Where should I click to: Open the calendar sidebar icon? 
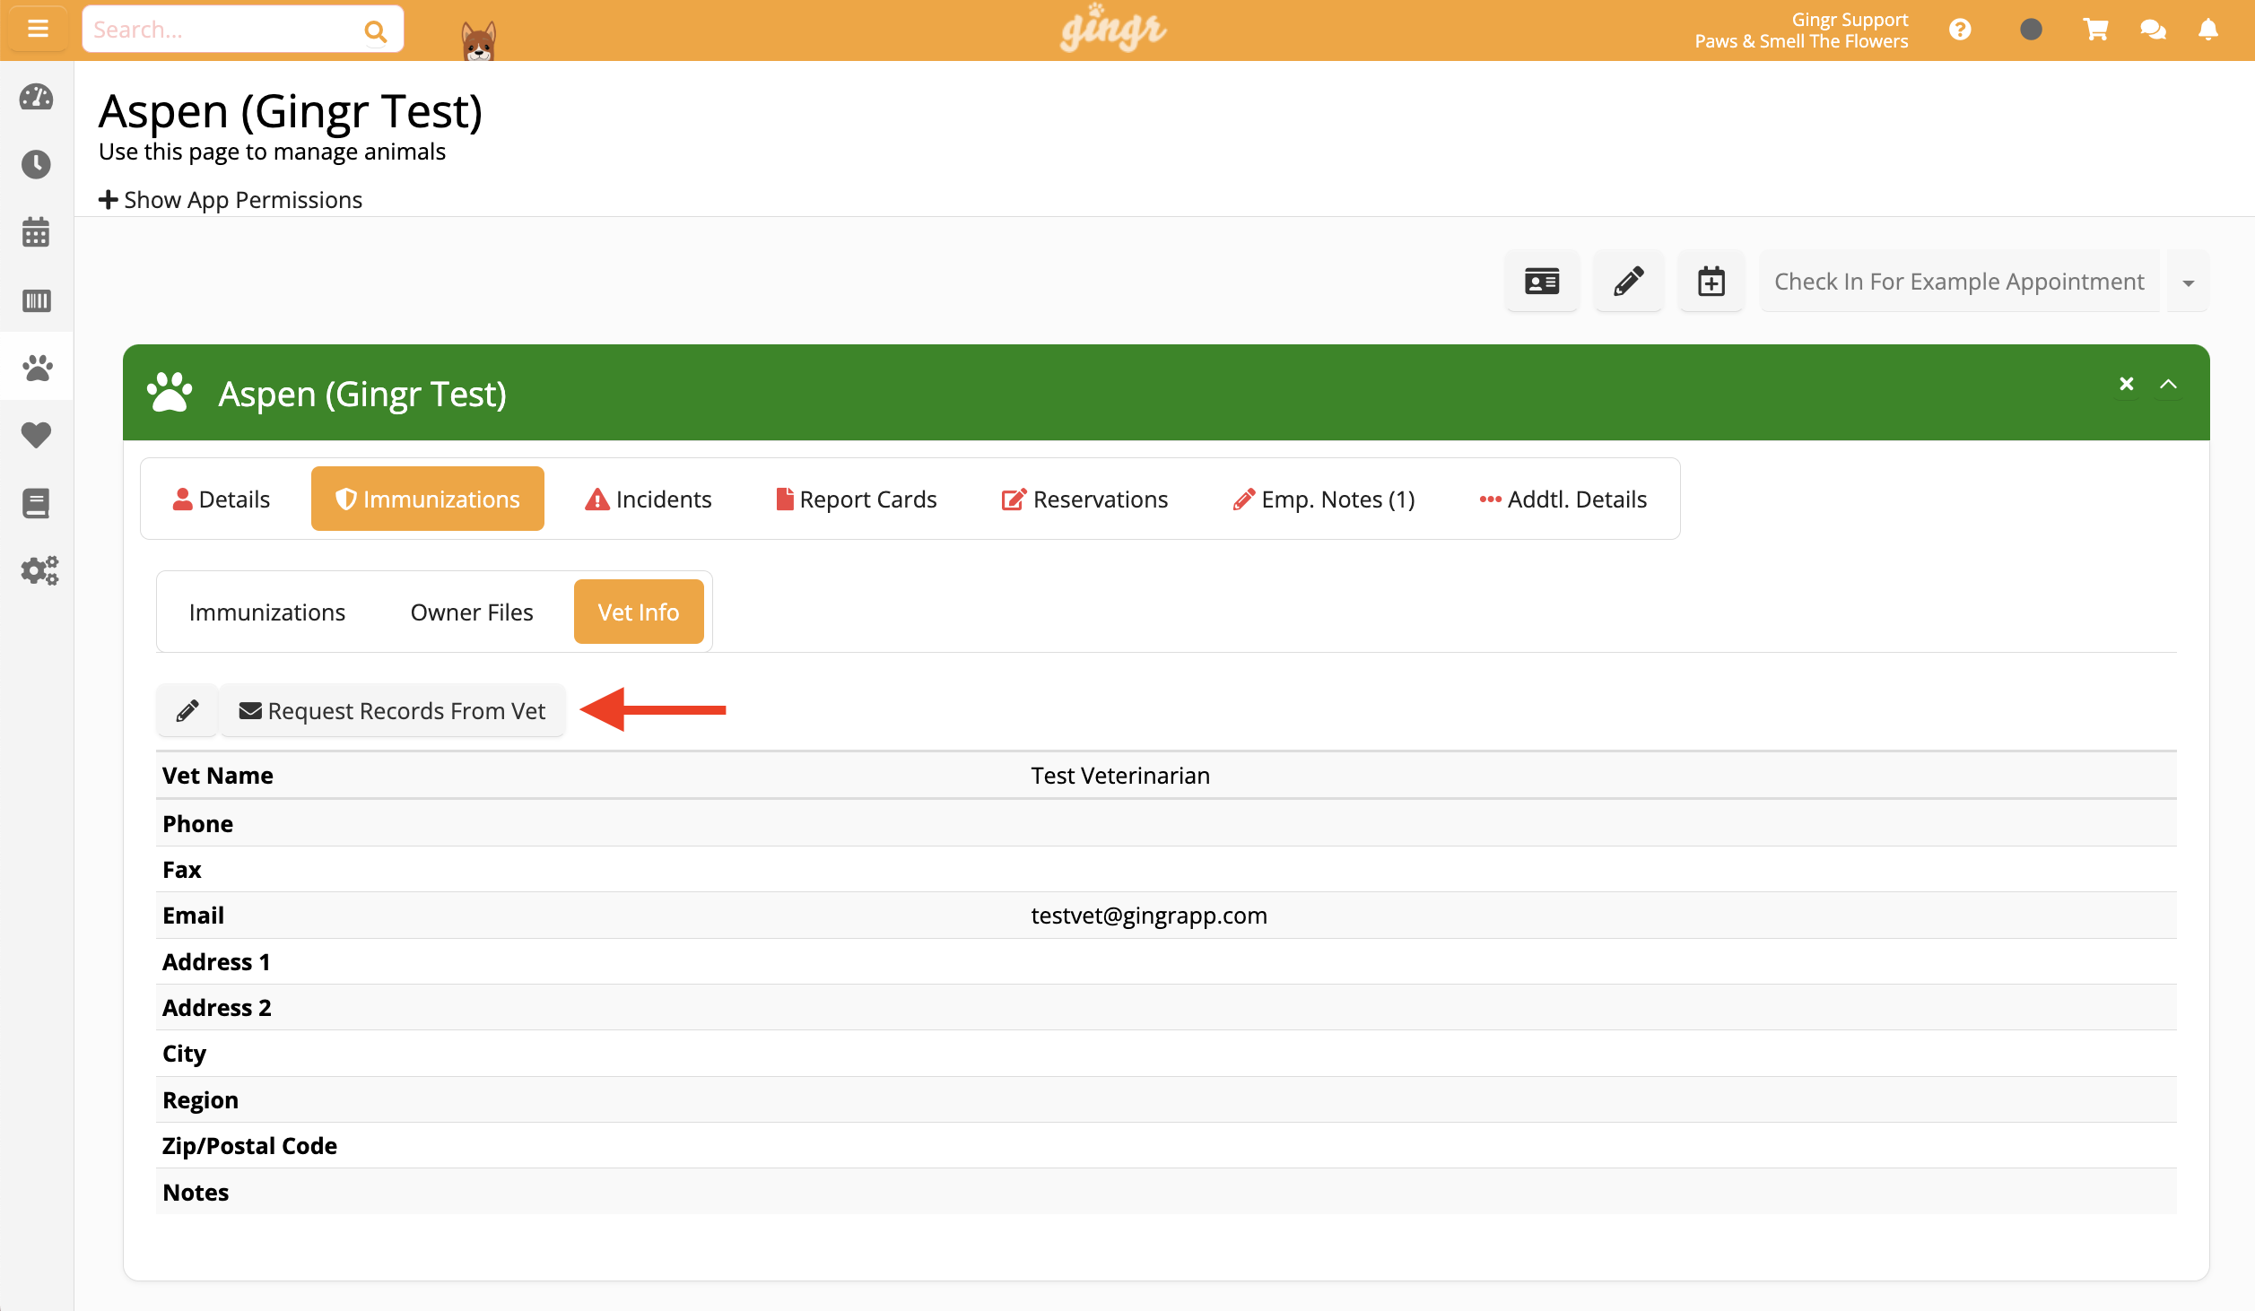coord(36,232)
